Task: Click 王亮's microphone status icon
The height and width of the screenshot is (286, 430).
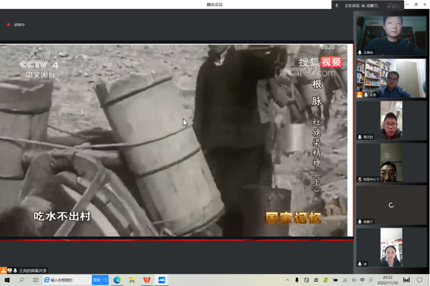Action: pos(366,95)
